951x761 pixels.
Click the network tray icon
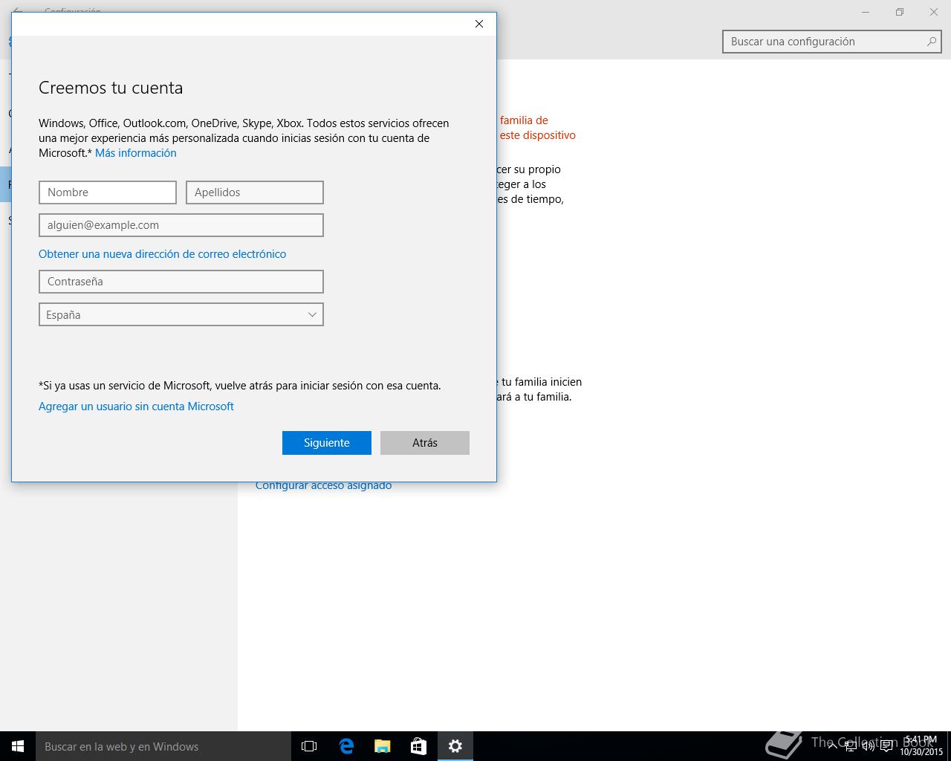click(x=850, y=746)
